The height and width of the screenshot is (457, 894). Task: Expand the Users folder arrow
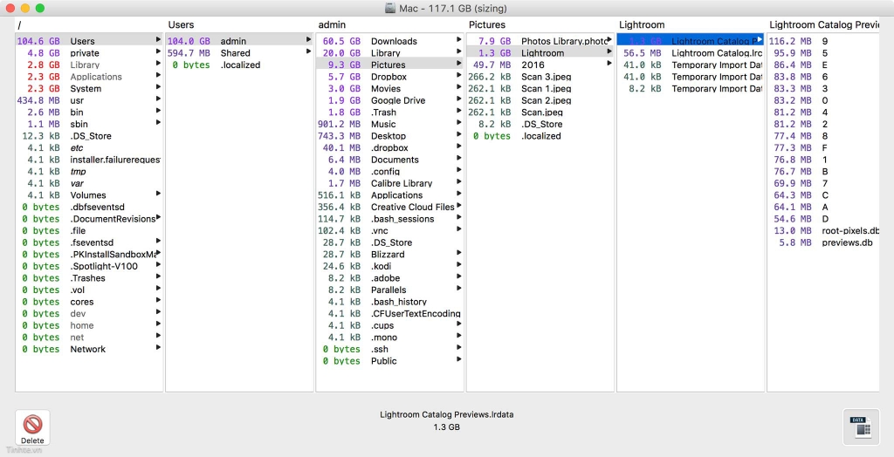(158, 39)
